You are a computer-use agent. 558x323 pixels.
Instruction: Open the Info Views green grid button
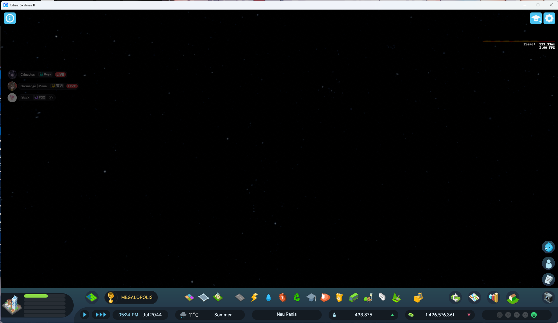(x=92, y=297)
